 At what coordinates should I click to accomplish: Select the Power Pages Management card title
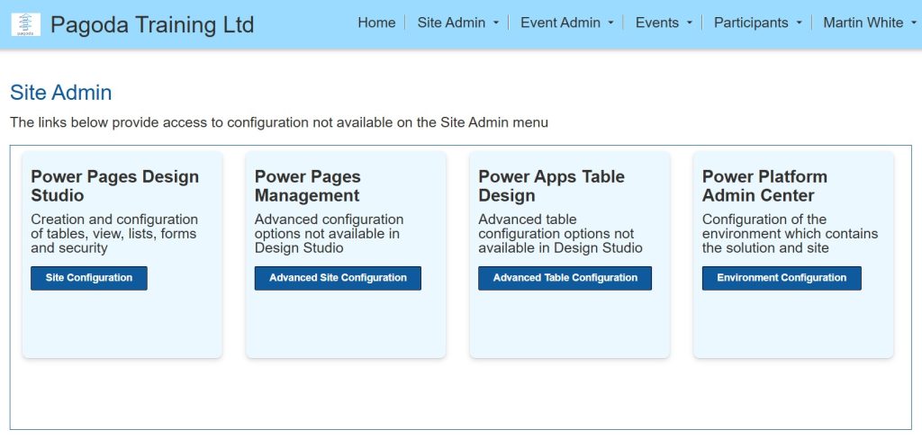click(x=308, y=185)
